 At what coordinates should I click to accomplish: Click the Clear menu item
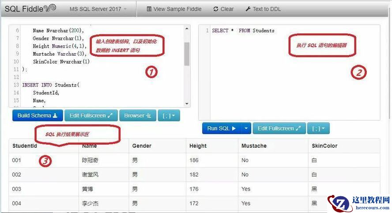(223, 9)
